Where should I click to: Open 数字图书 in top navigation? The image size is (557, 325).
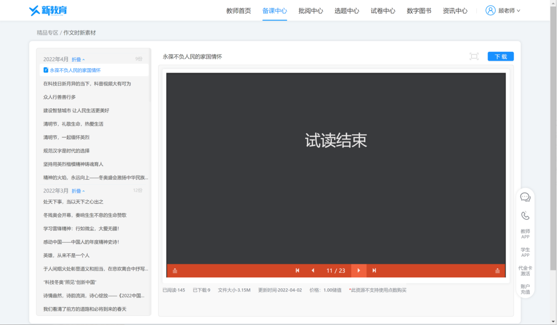click(419, 11)
